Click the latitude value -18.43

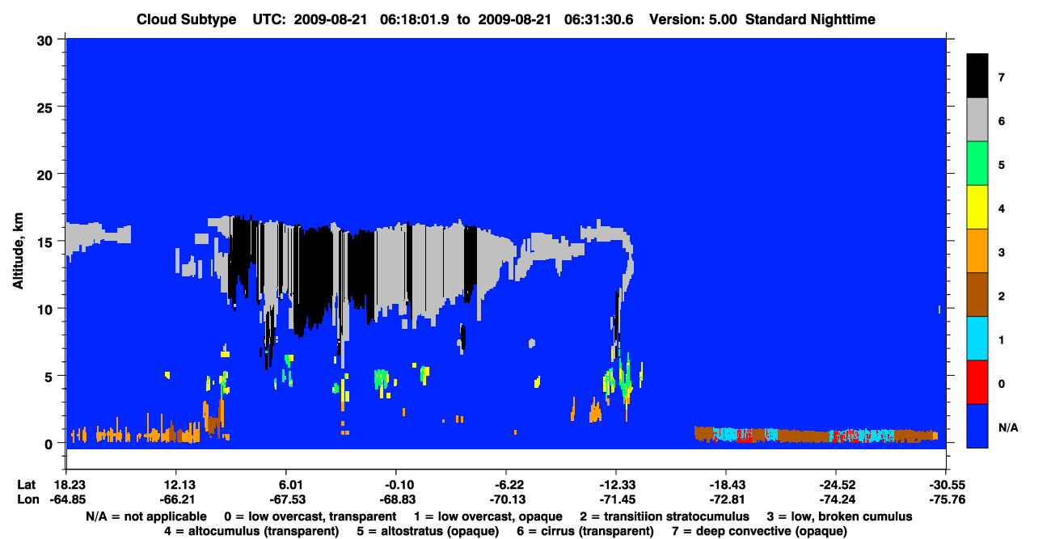coord(726,485)
